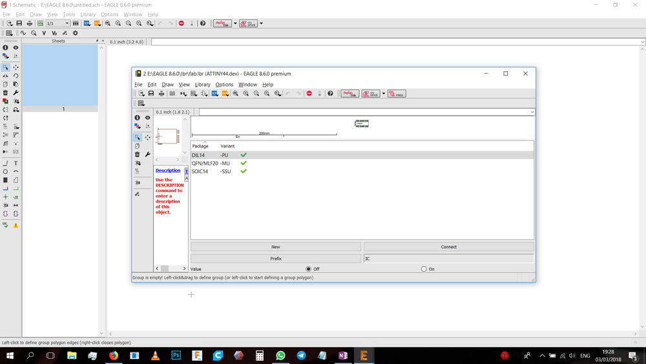This screenshot has width=646, height=364.
Task: Click the red Stop icon in library toolbar
Action: point(309,94)
